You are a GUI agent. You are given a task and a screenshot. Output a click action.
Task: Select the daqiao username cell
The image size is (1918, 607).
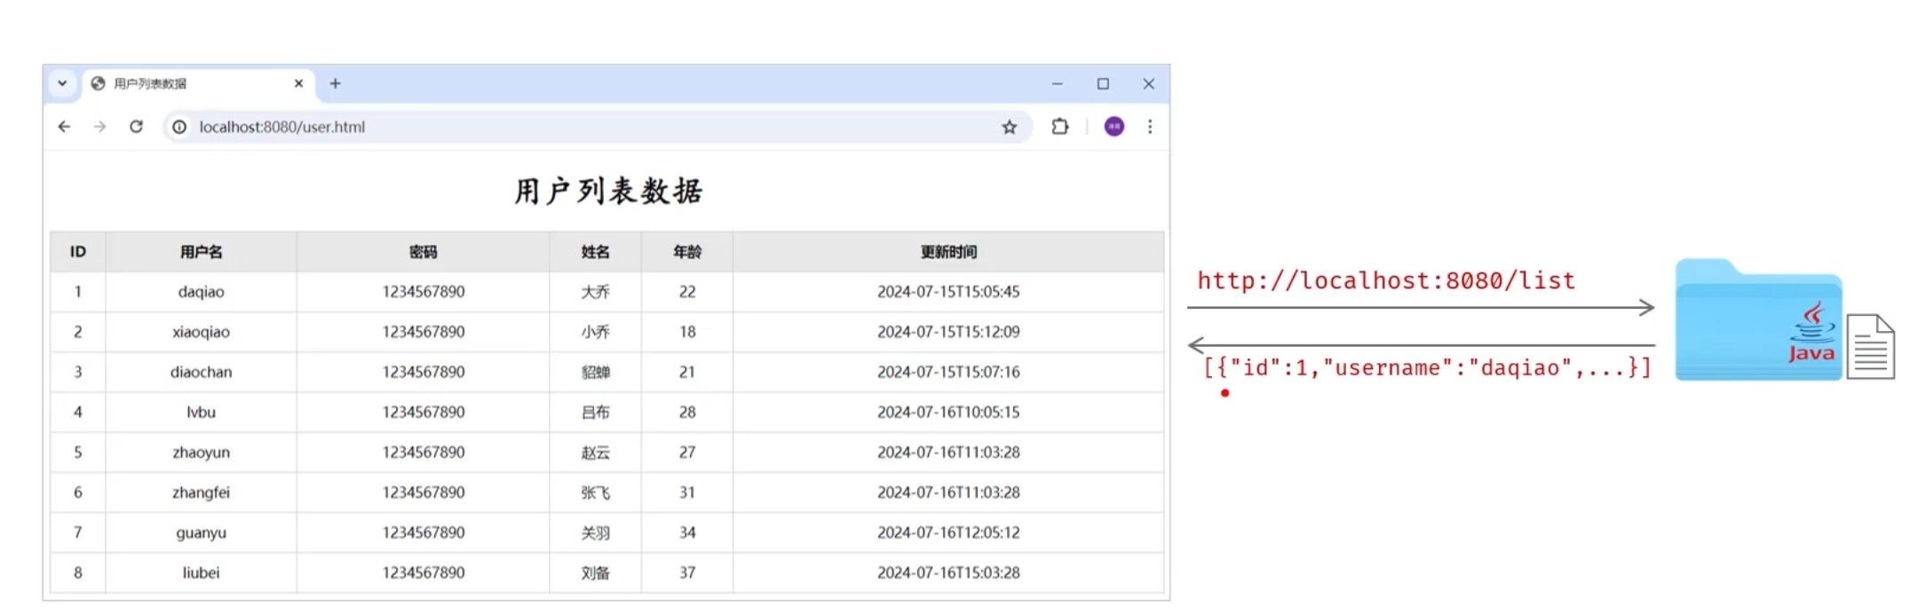coord(201,292)
